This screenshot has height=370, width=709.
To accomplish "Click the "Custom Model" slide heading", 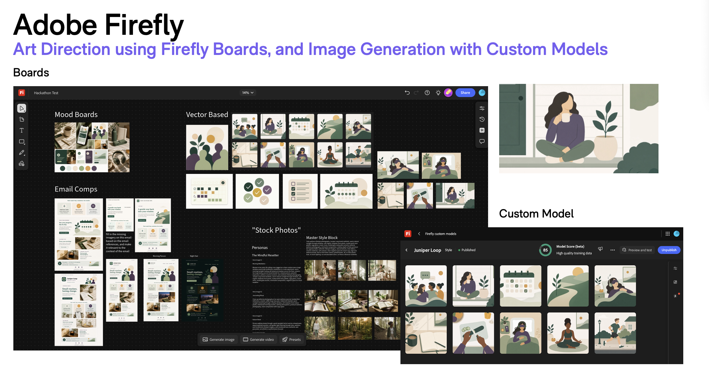I will (x=536, y=214).
